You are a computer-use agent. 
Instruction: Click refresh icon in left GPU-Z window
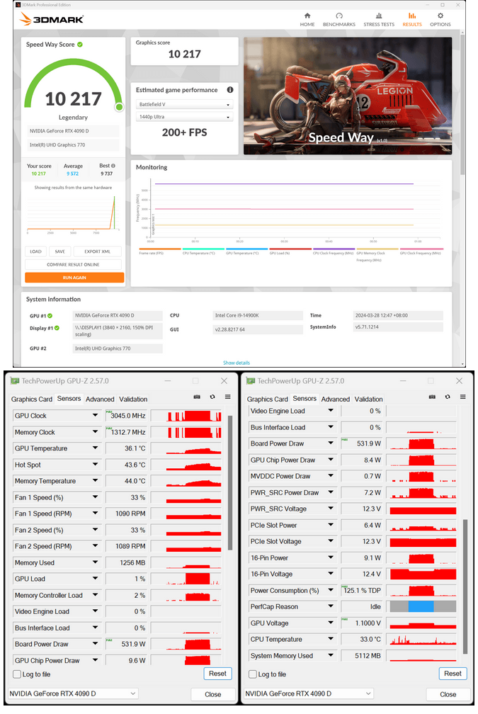point(212,397)
